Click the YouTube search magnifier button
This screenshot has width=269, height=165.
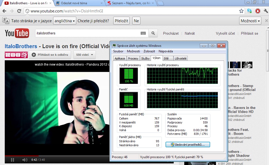(x=153, y=33)
